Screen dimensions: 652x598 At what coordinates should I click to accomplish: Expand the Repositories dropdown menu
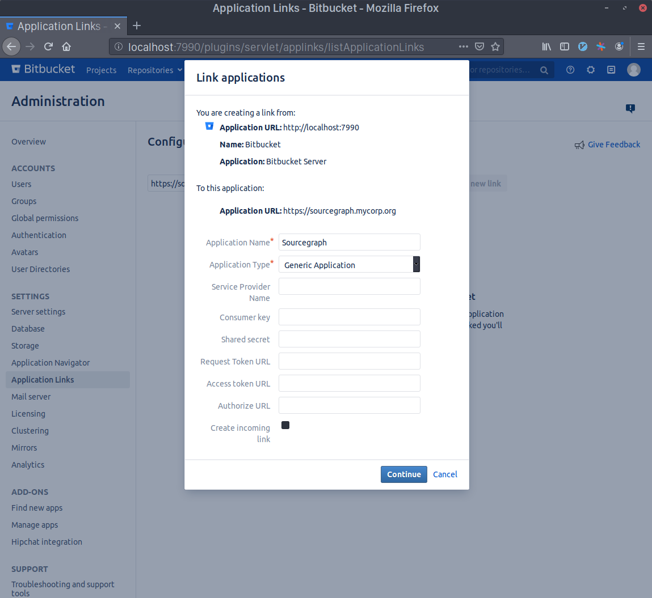(x=155, y=70)
